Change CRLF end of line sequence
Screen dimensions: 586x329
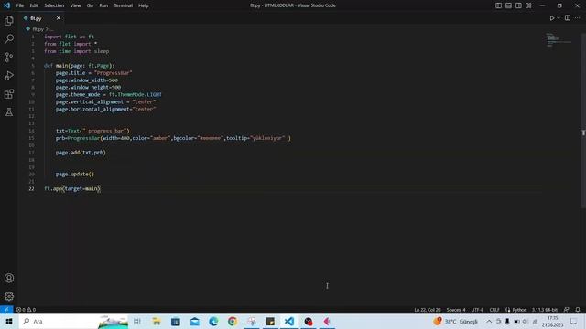(494, 310)
